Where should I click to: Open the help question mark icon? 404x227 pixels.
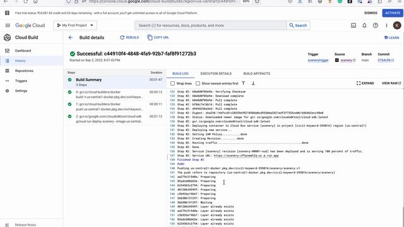click(x=376, y=25)
